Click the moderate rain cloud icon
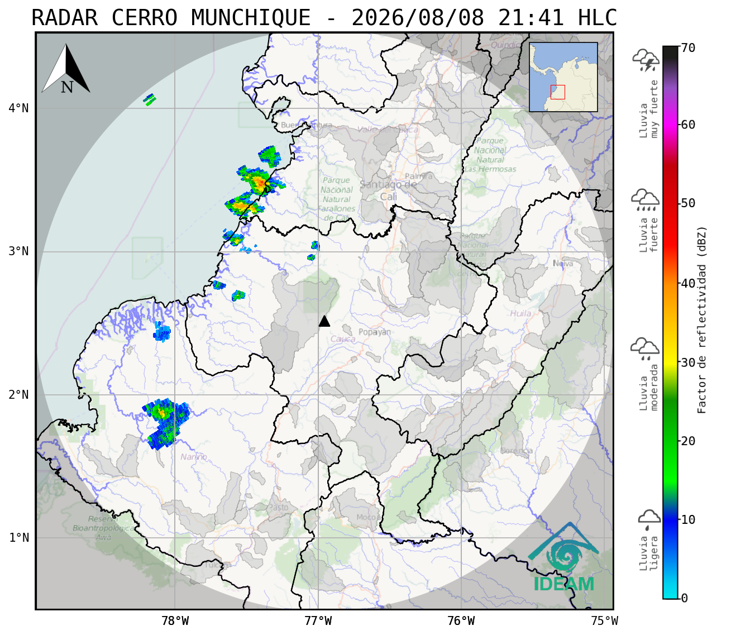The width and height of the screenshot is (731, 635). pyautogui.click(x=645, y=348)
